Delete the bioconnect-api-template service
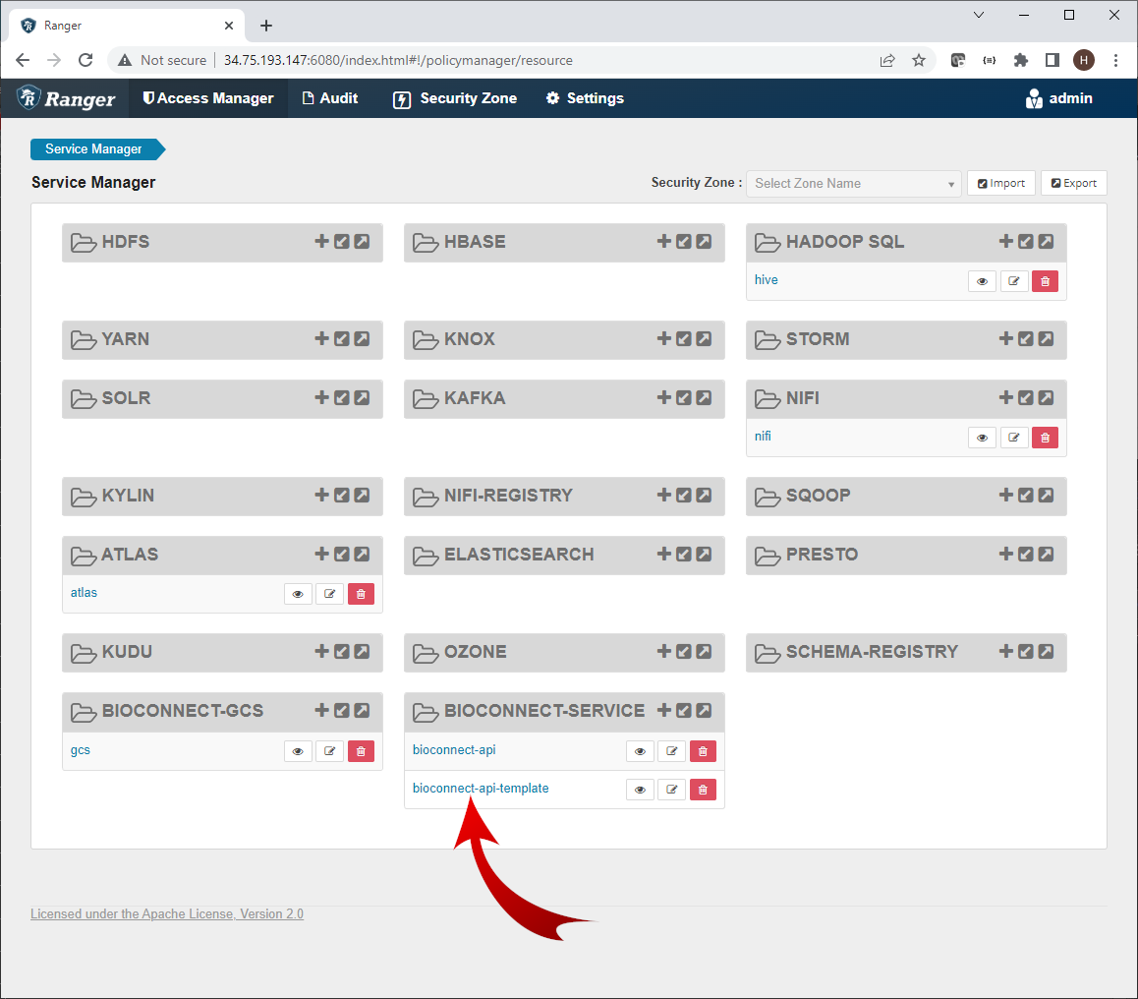The height and width of the screenshot is (999, 1138). click(x=703, y=790)
